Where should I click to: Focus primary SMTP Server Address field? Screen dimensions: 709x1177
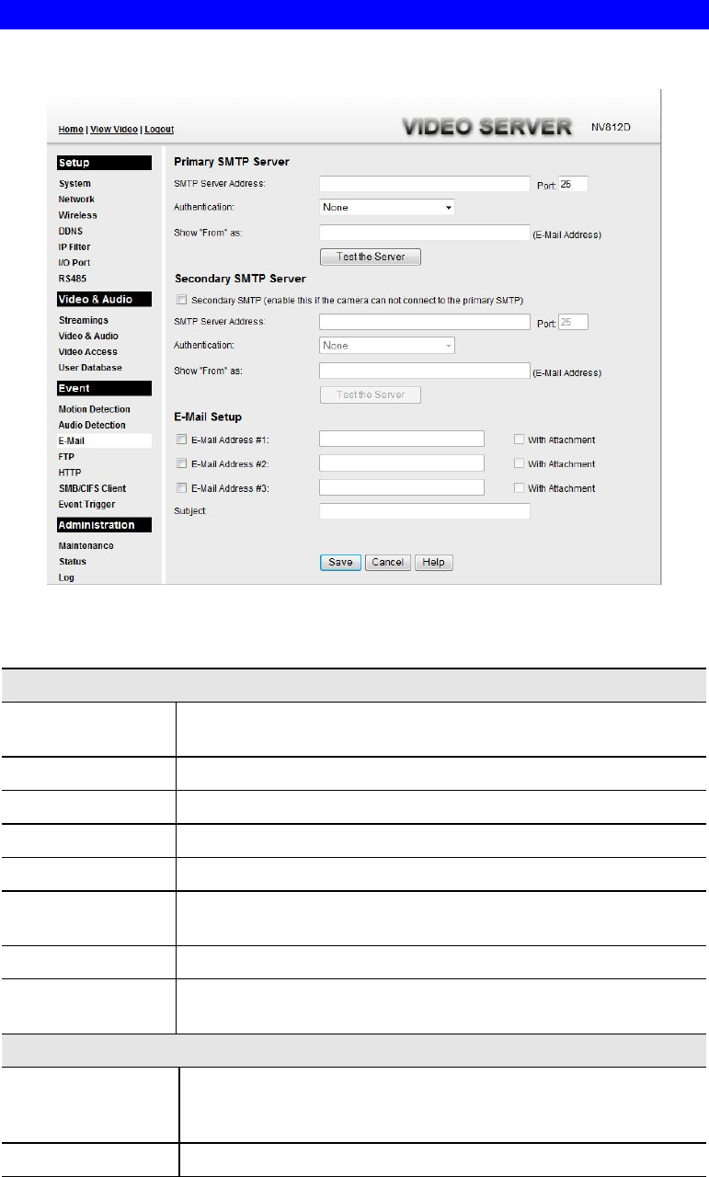(425, 184)
